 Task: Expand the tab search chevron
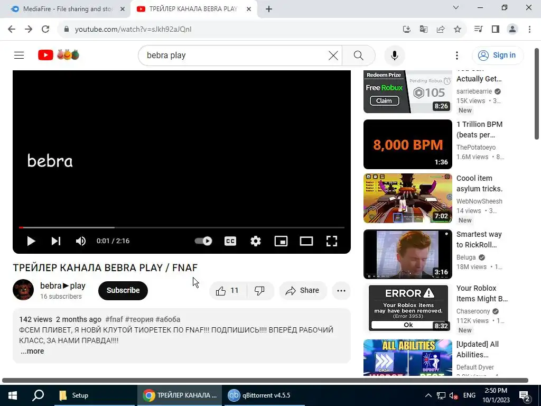456,7
